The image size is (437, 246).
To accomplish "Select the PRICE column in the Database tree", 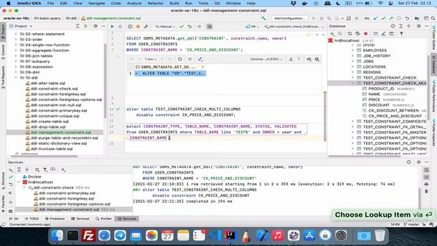I will coord(374,100).
